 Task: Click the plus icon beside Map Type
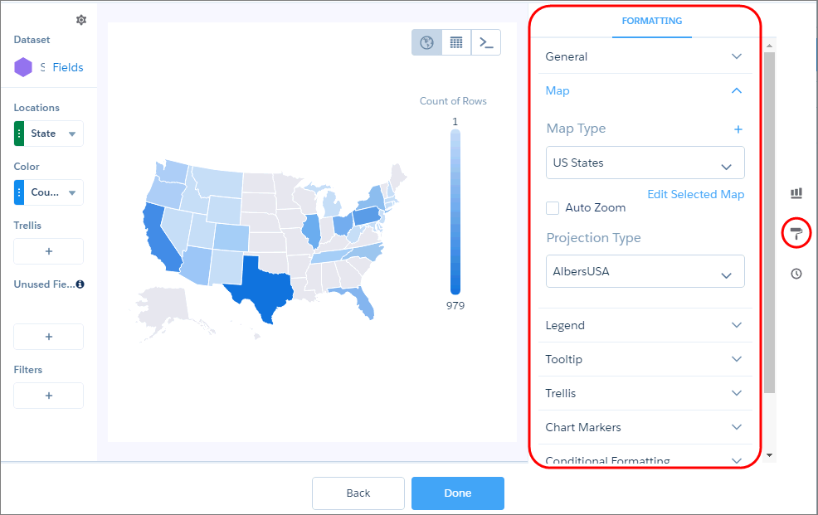click(738, 129)
